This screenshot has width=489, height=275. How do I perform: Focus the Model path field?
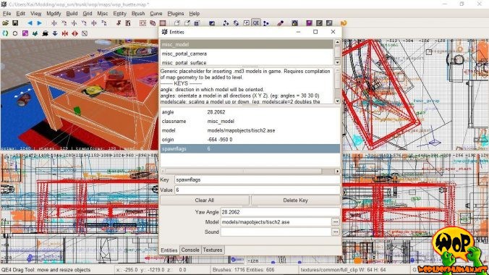276,222
